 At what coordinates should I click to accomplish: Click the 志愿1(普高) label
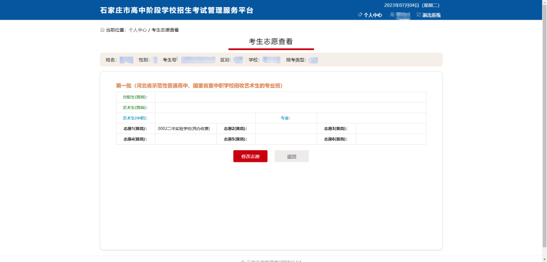(136, 128)
